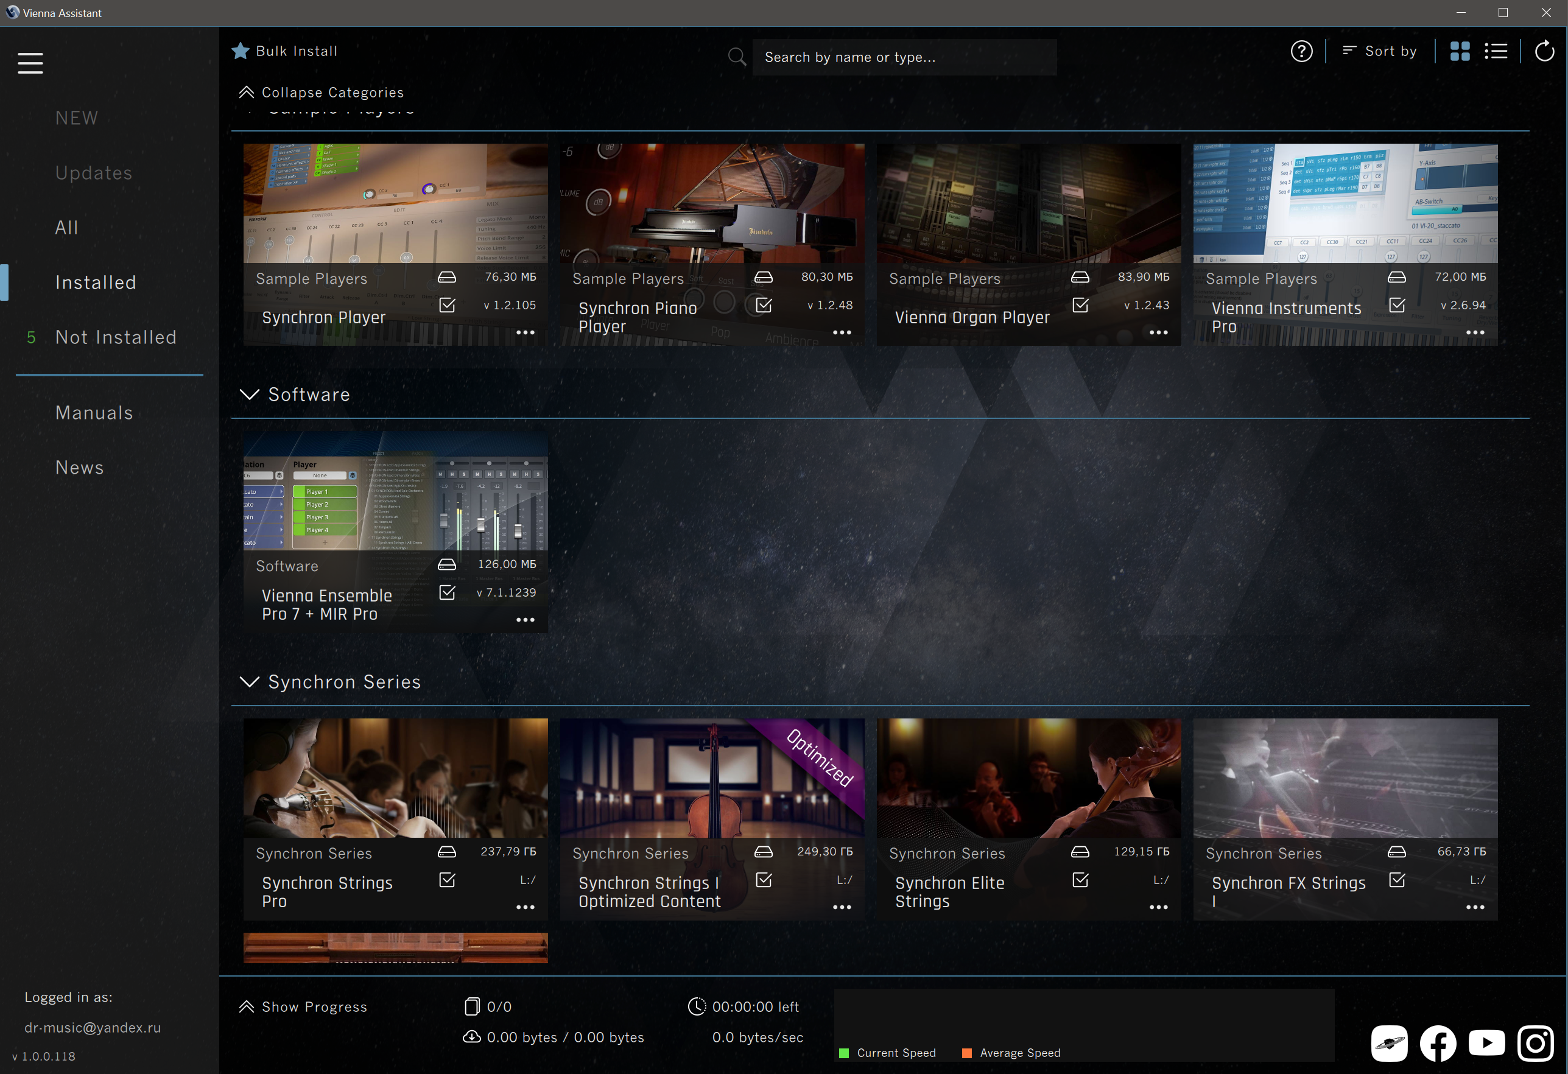The width and height of the screenshot is (1568, 1074).
Task: Open the Instagram link icon
Action: (1536, 1044)
